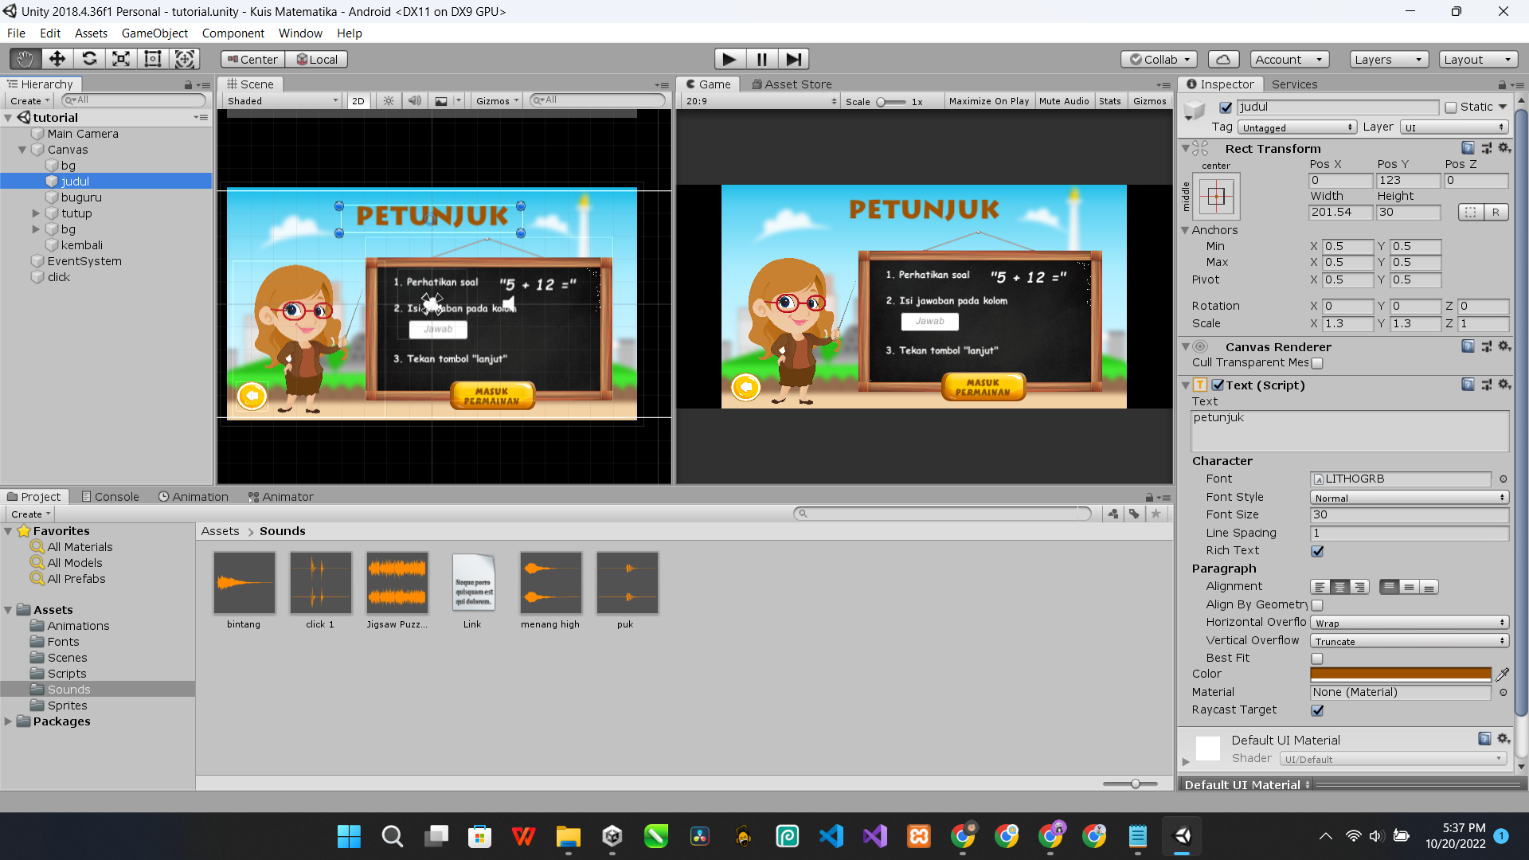Disable the Rich Text checkbox
1529x860 pixels.
1317,551
